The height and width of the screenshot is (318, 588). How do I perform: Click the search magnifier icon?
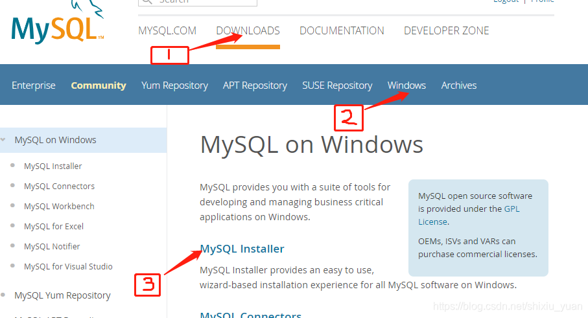pyautogui.click(x=147, y=1)
